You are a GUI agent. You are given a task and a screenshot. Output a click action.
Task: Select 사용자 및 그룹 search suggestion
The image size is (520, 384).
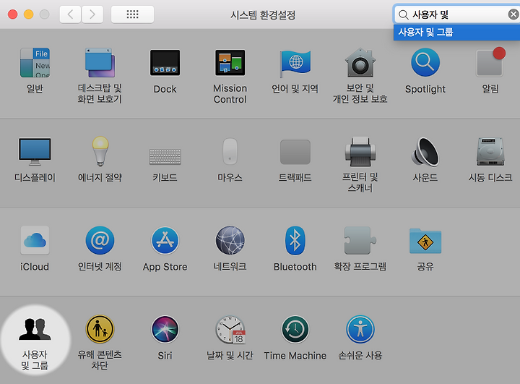[x=456, y=33]
